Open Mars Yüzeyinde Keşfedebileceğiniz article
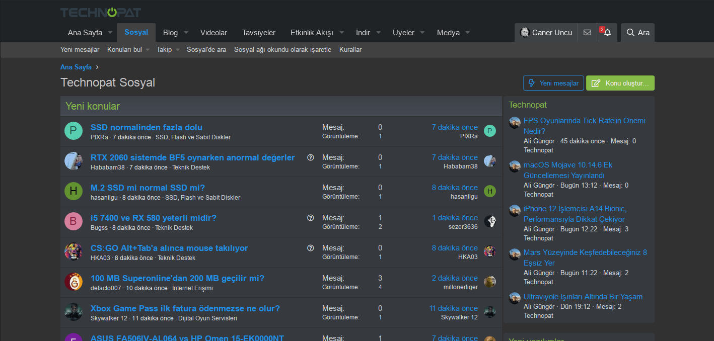 pyautogui.click(x=585, y=258)
